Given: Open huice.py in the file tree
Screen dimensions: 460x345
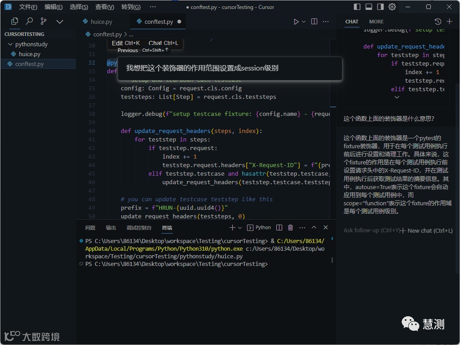Looking at the screenshot, I should click(29, 54).
